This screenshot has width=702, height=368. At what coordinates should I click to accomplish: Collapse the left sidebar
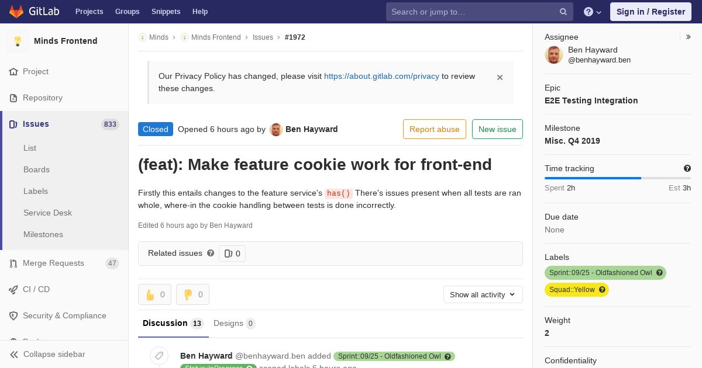pyautogui.click(x=54, y=354)
